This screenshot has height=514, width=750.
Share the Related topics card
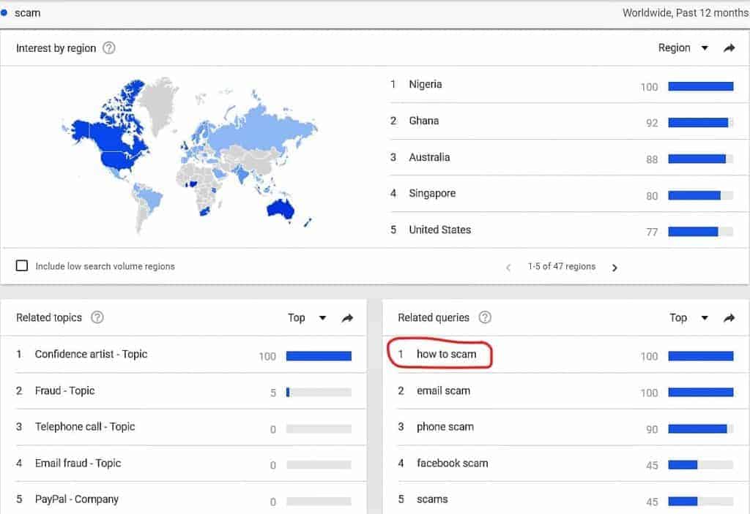point(347,317)
